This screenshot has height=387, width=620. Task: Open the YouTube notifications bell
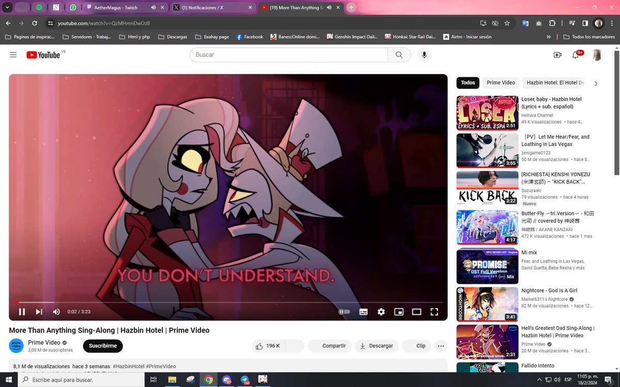(575, 55)
